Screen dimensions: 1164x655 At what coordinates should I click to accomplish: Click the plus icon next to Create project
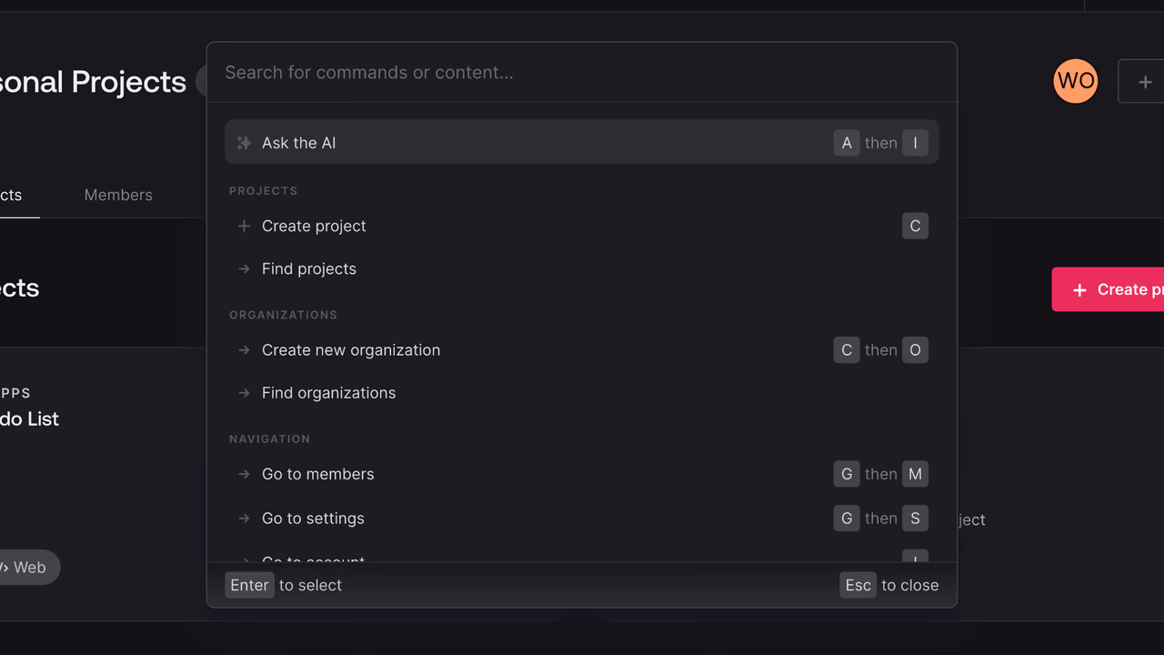click(x=244, y=226)
